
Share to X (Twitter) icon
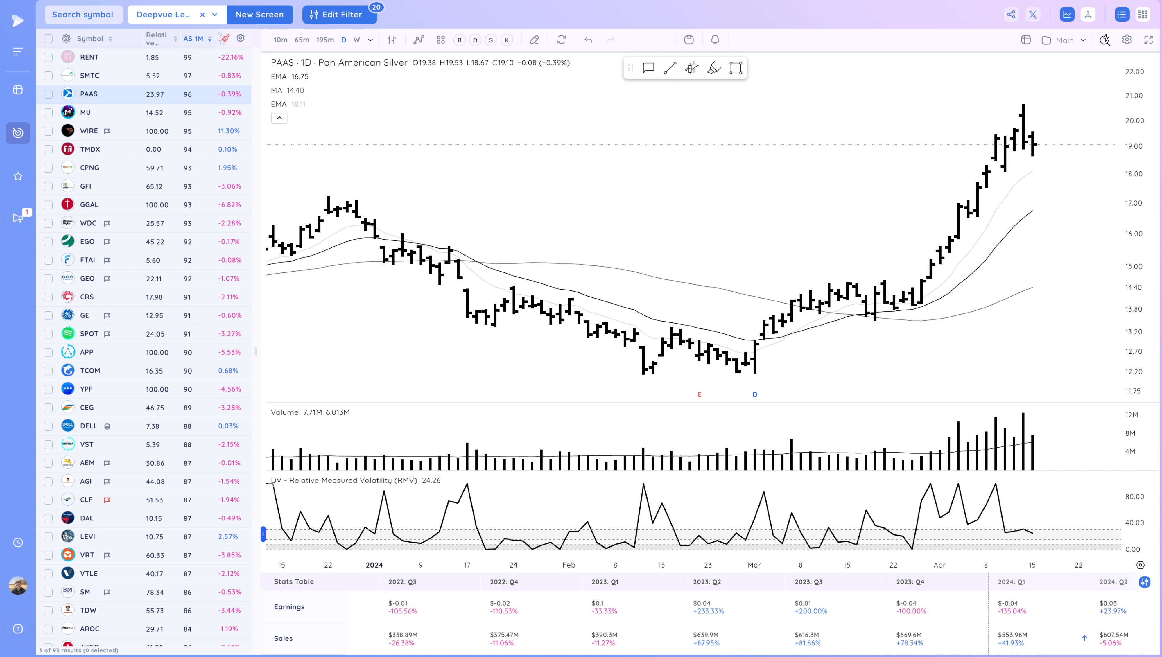click(1032, 15)
